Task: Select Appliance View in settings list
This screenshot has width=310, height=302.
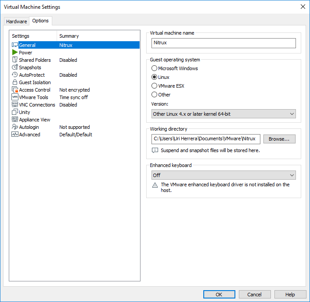Action: click(76, 120)
